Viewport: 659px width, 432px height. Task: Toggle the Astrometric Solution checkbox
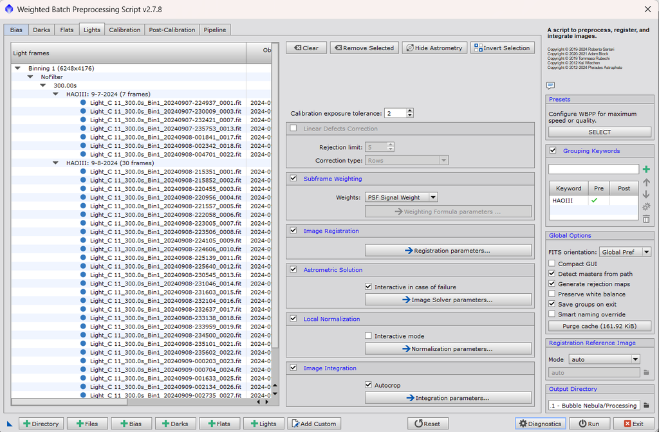coord(293,269)
